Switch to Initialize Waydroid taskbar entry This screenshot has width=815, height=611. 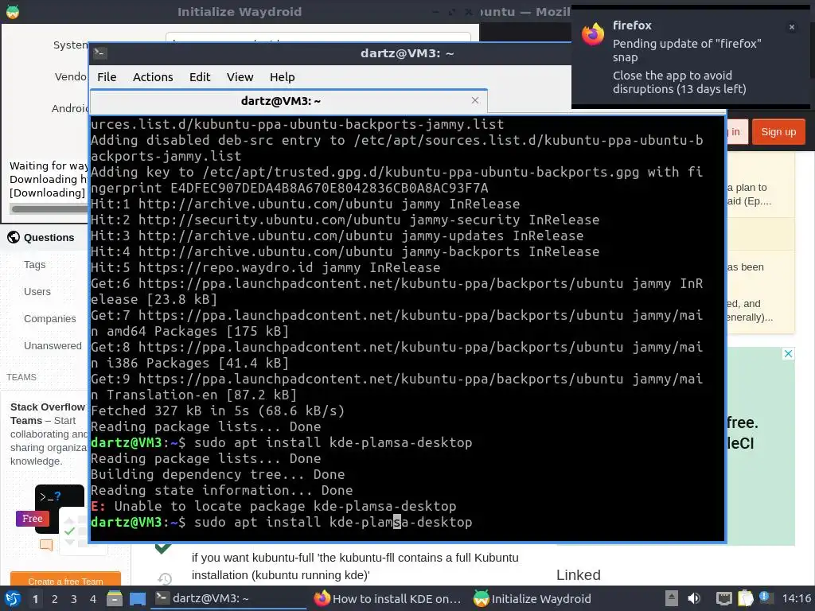click(x=532, y=598)
